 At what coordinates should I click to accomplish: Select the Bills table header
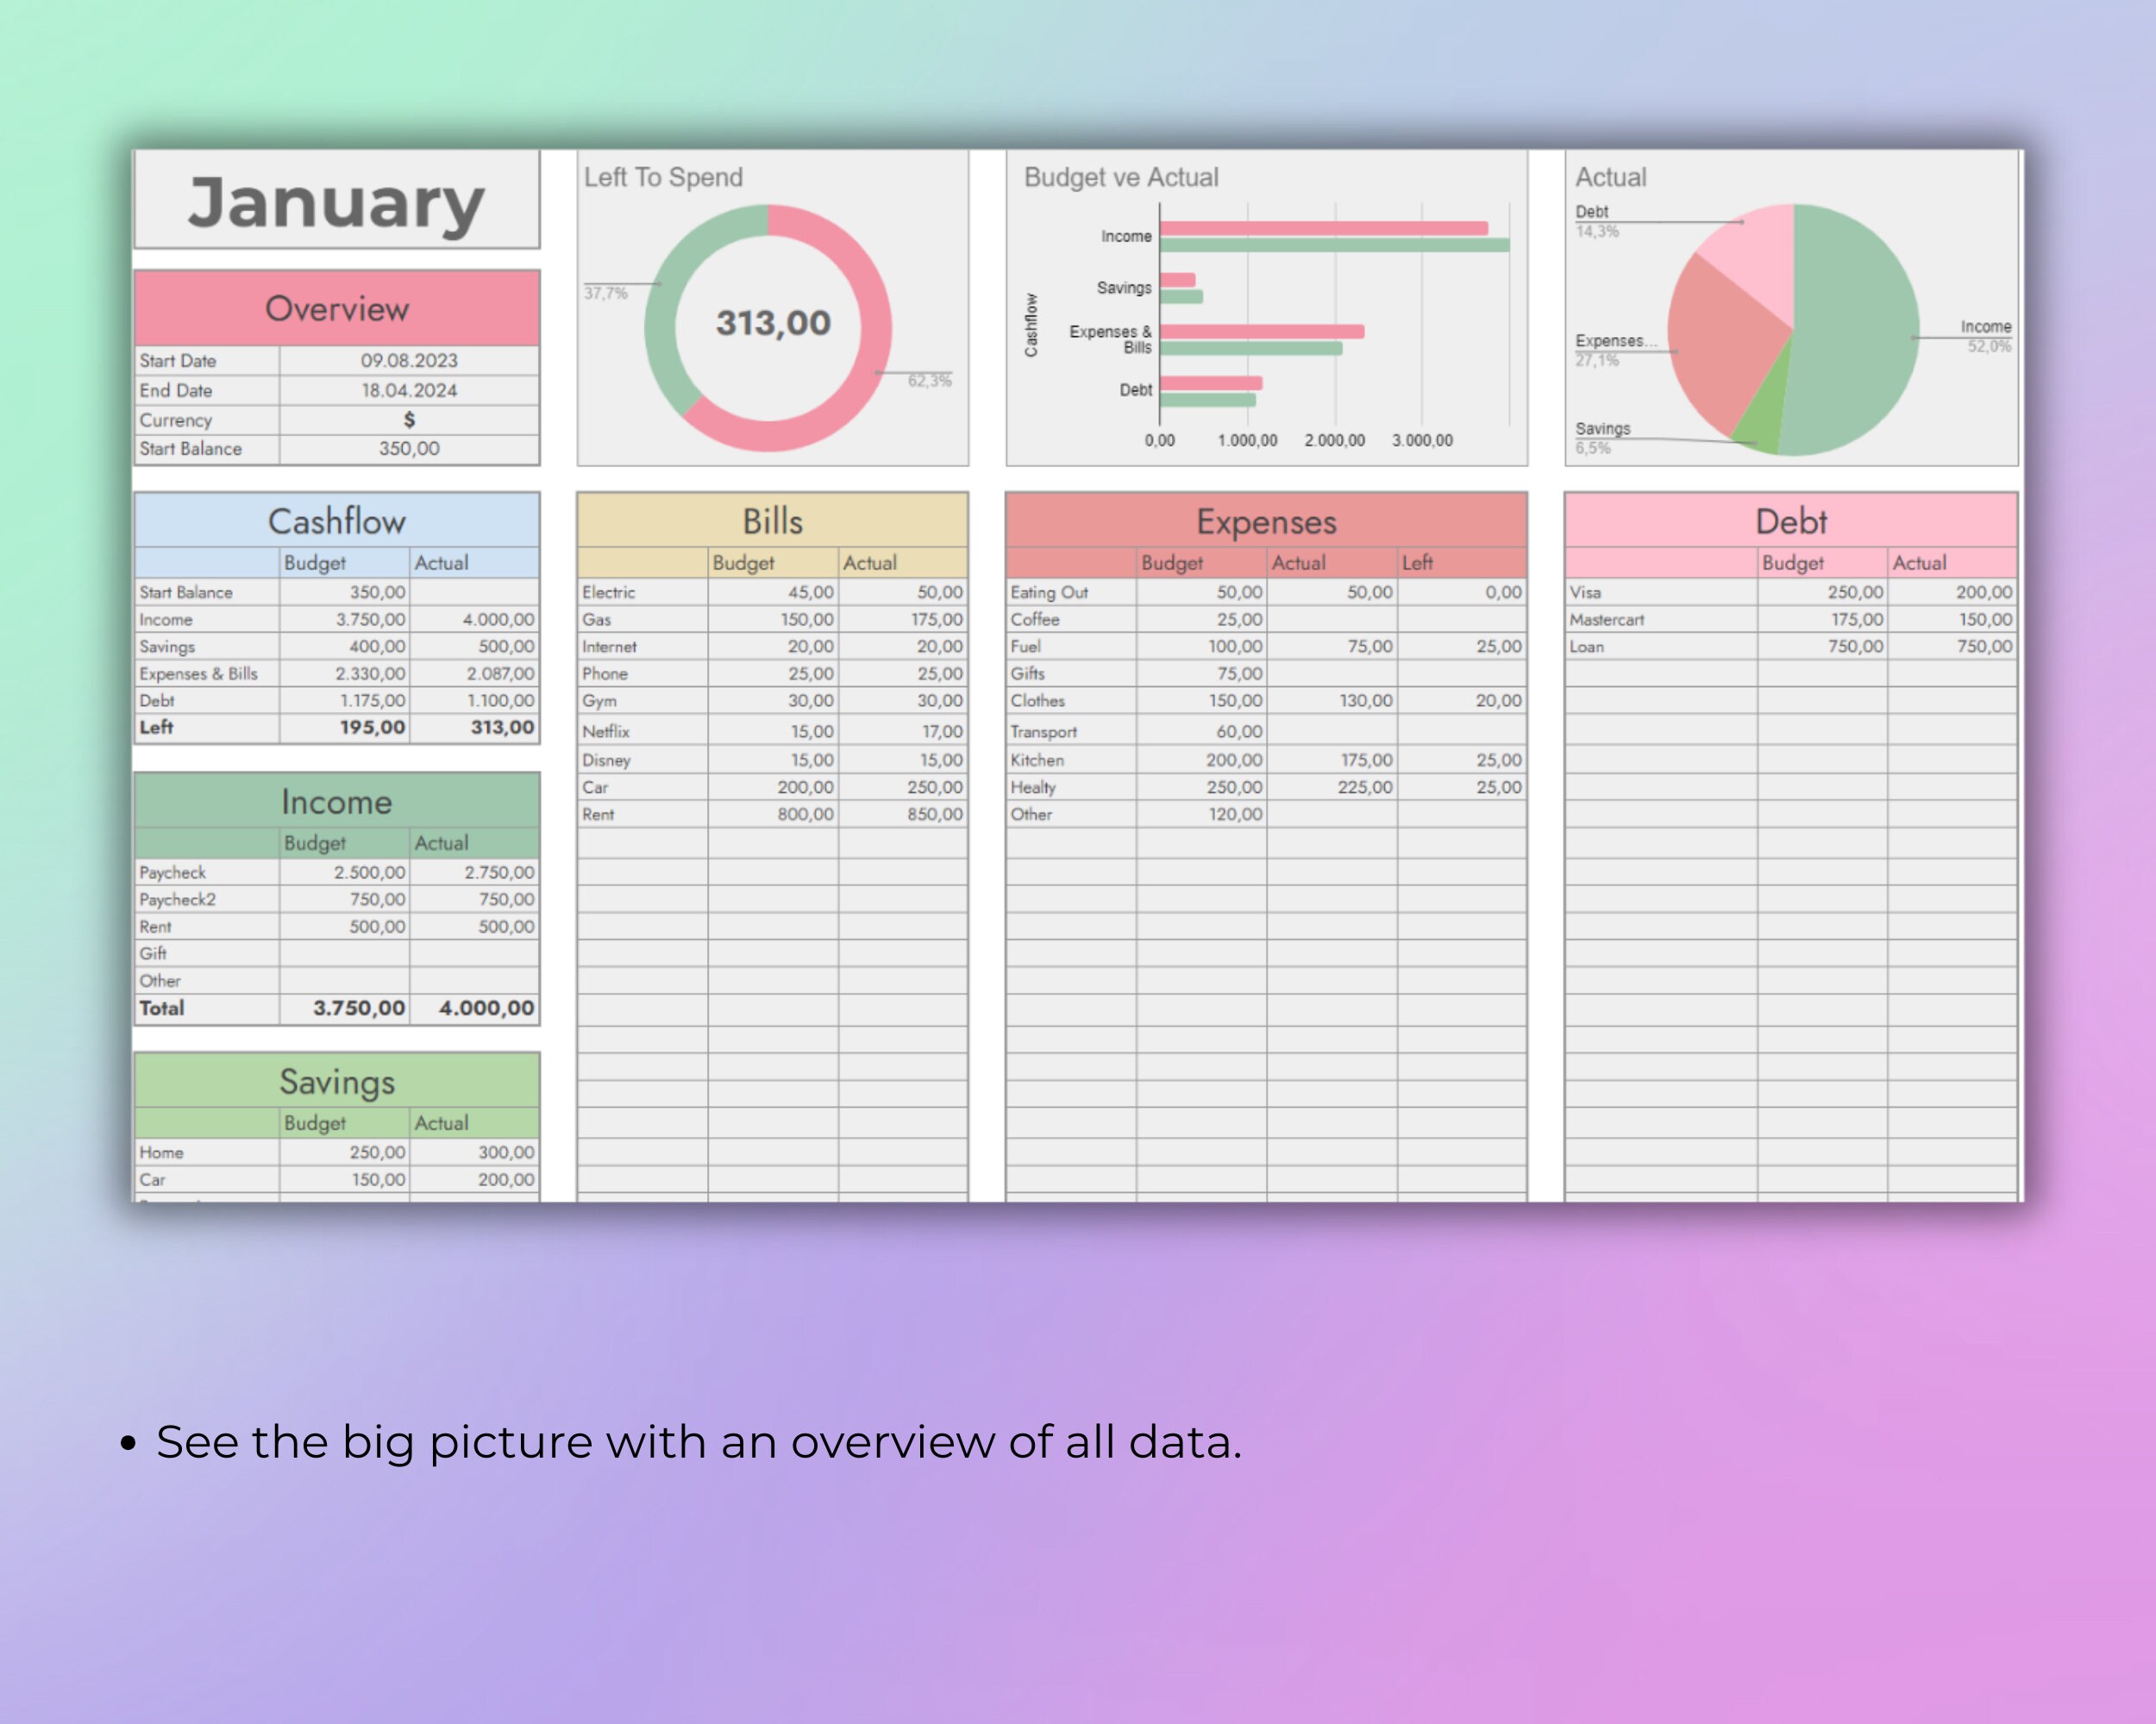pos(771,521)
